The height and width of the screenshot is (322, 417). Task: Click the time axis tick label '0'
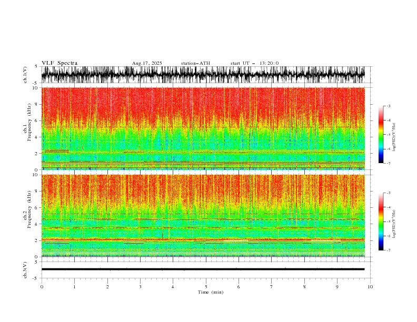point(42,287)
